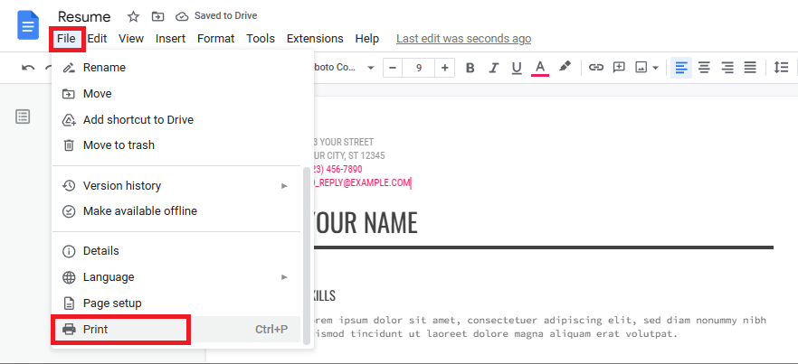Viewport: 798px width, 364px height.
Task: Increase font size with plus button
Action: coord(444,68)
